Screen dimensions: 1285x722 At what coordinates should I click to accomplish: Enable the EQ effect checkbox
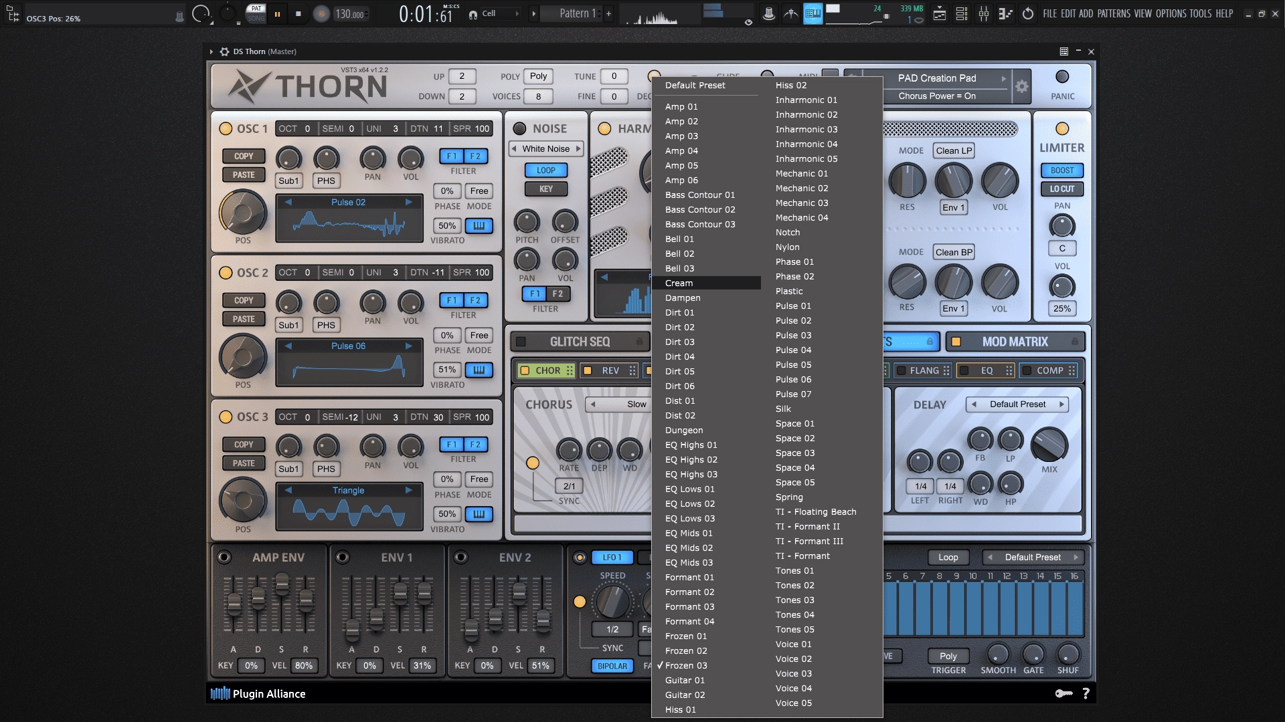pyautogui.click(x=964, y=370)
